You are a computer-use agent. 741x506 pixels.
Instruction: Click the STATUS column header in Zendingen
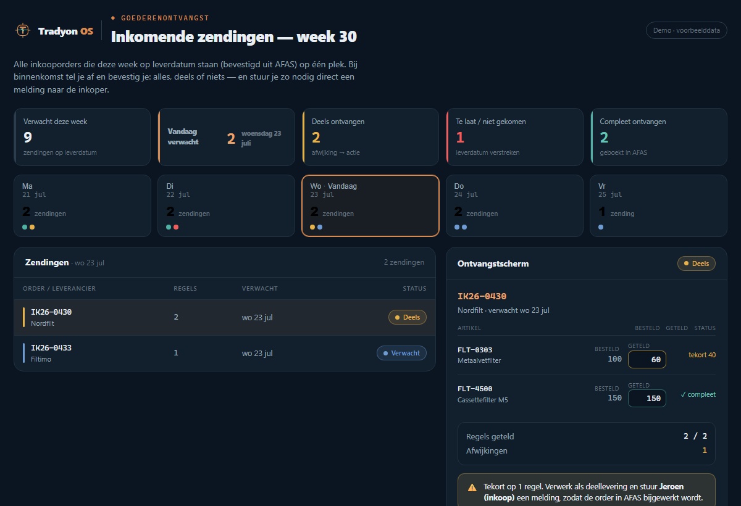tap(414, 289)
